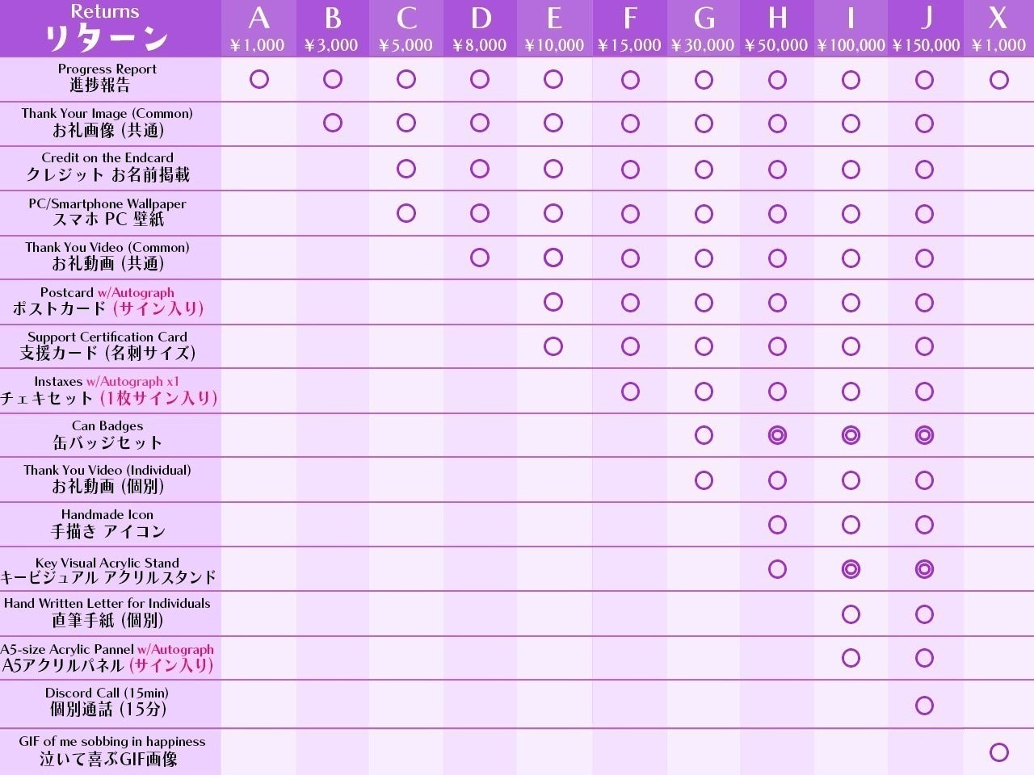Select the Postcard circle under tier E
This screenshot has width=1034, height=775.
coord(553,302)
